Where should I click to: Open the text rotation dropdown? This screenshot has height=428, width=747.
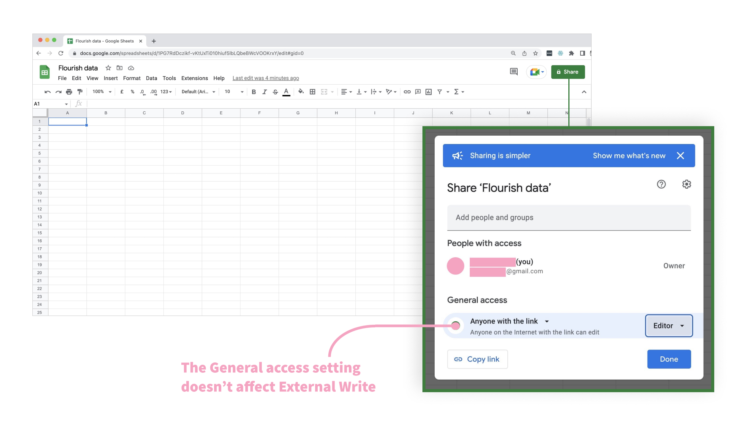(391, 92)
